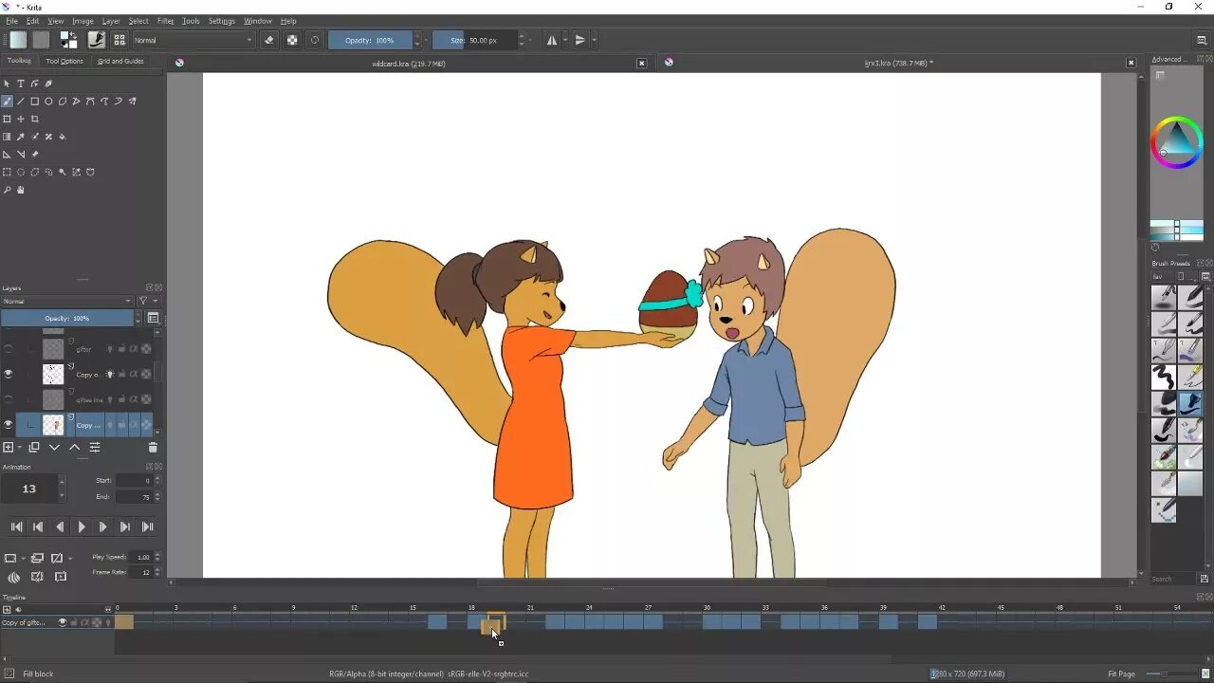This screenshot has height=683, width=1214.
Task: Select the Line tool
Action: 21,102
